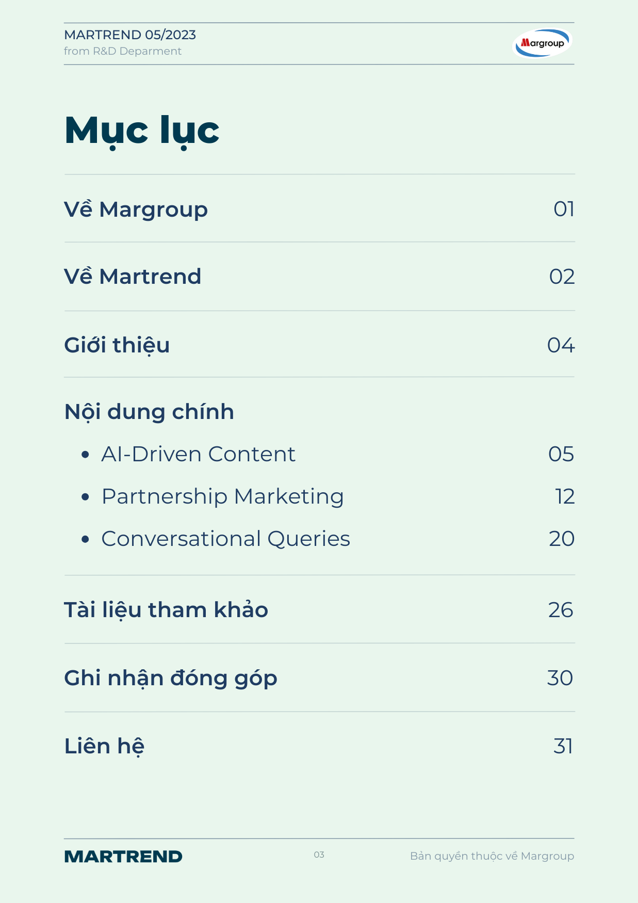The height and width of the screenshot is (903, 638).
Task: Click page number 31 next to Liên hệ
Action: [563, 746]
